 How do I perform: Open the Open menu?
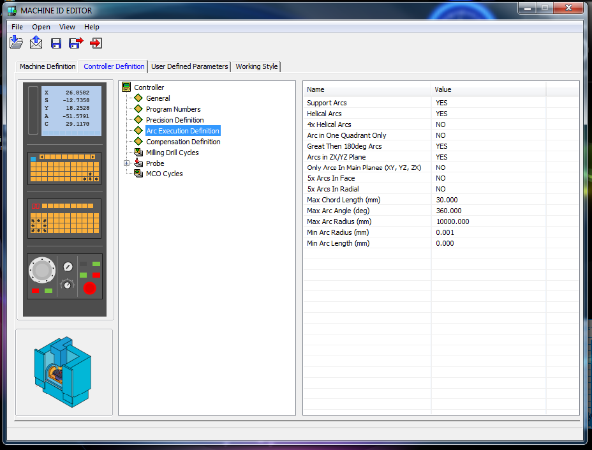coord(41,27)
